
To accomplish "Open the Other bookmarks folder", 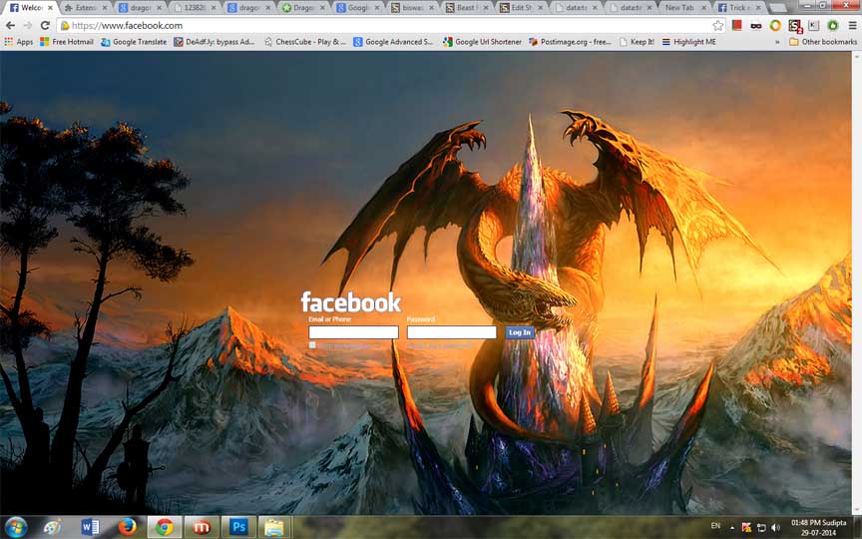I will coord(823,42).
